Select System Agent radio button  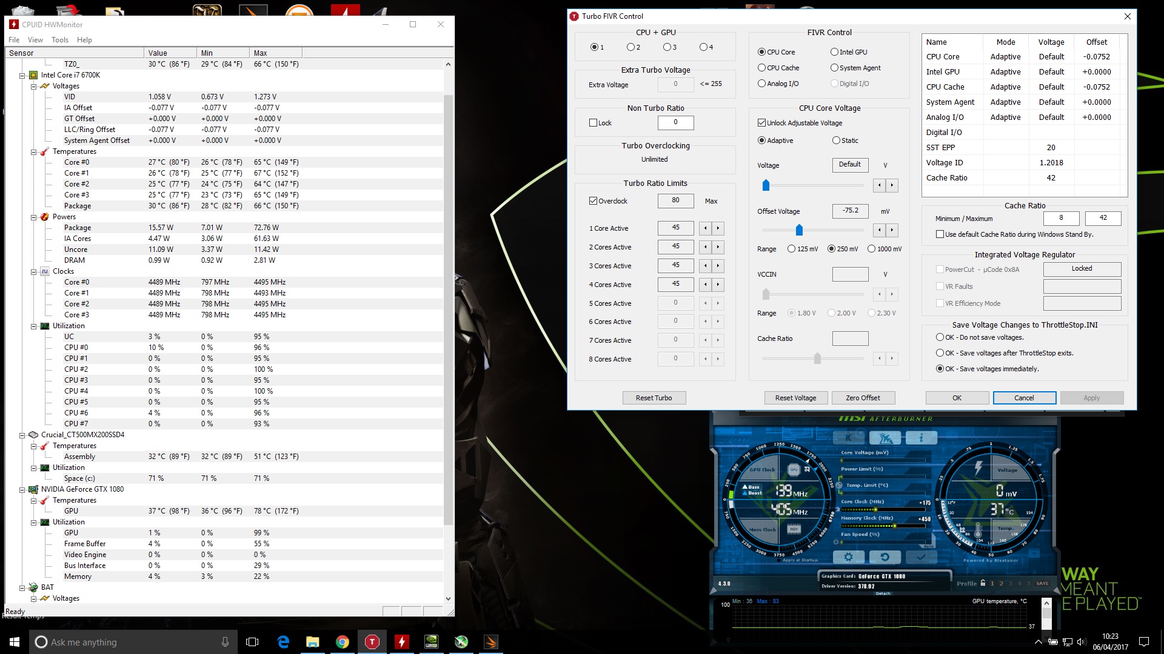(x=835, y=68)
